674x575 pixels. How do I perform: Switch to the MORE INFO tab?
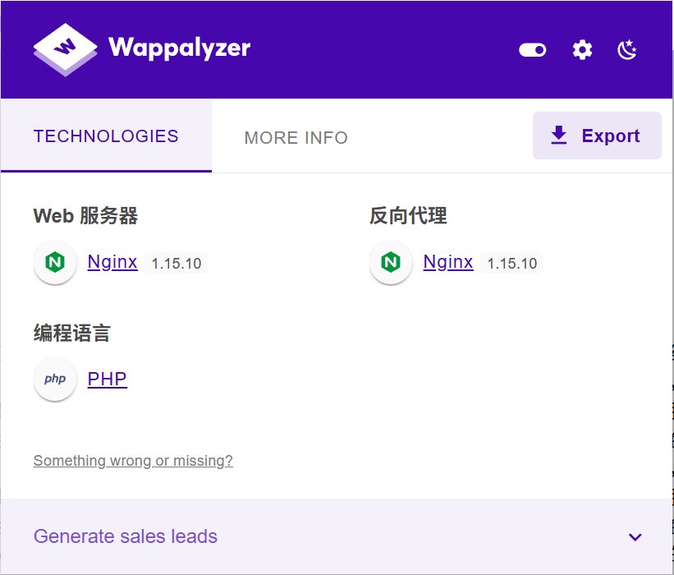click(x=296, y=138)
